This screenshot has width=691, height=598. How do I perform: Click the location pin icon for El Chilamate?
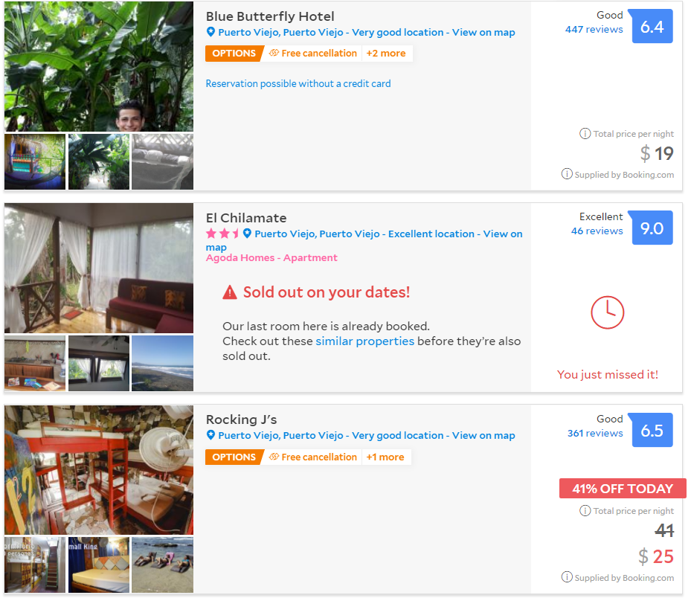click(247, 234)
